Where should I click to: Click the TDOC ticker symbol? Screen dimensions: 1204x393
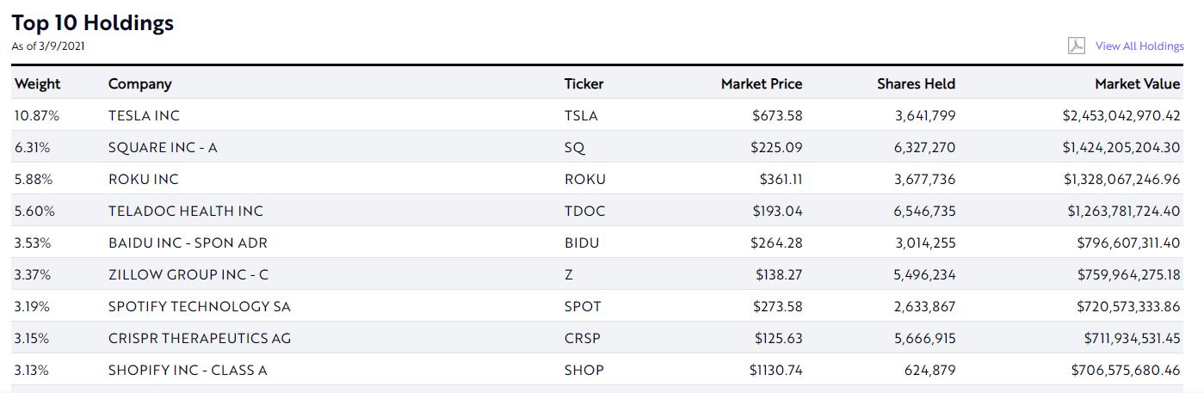pyautogui.click(x=584, y=211)
